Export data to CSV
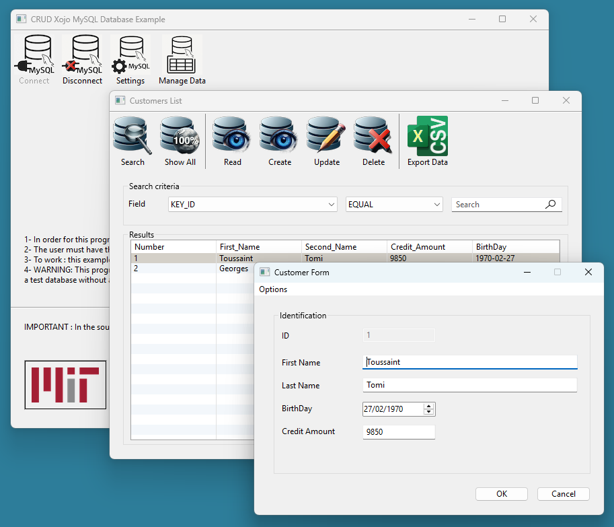 click(427, 136)
